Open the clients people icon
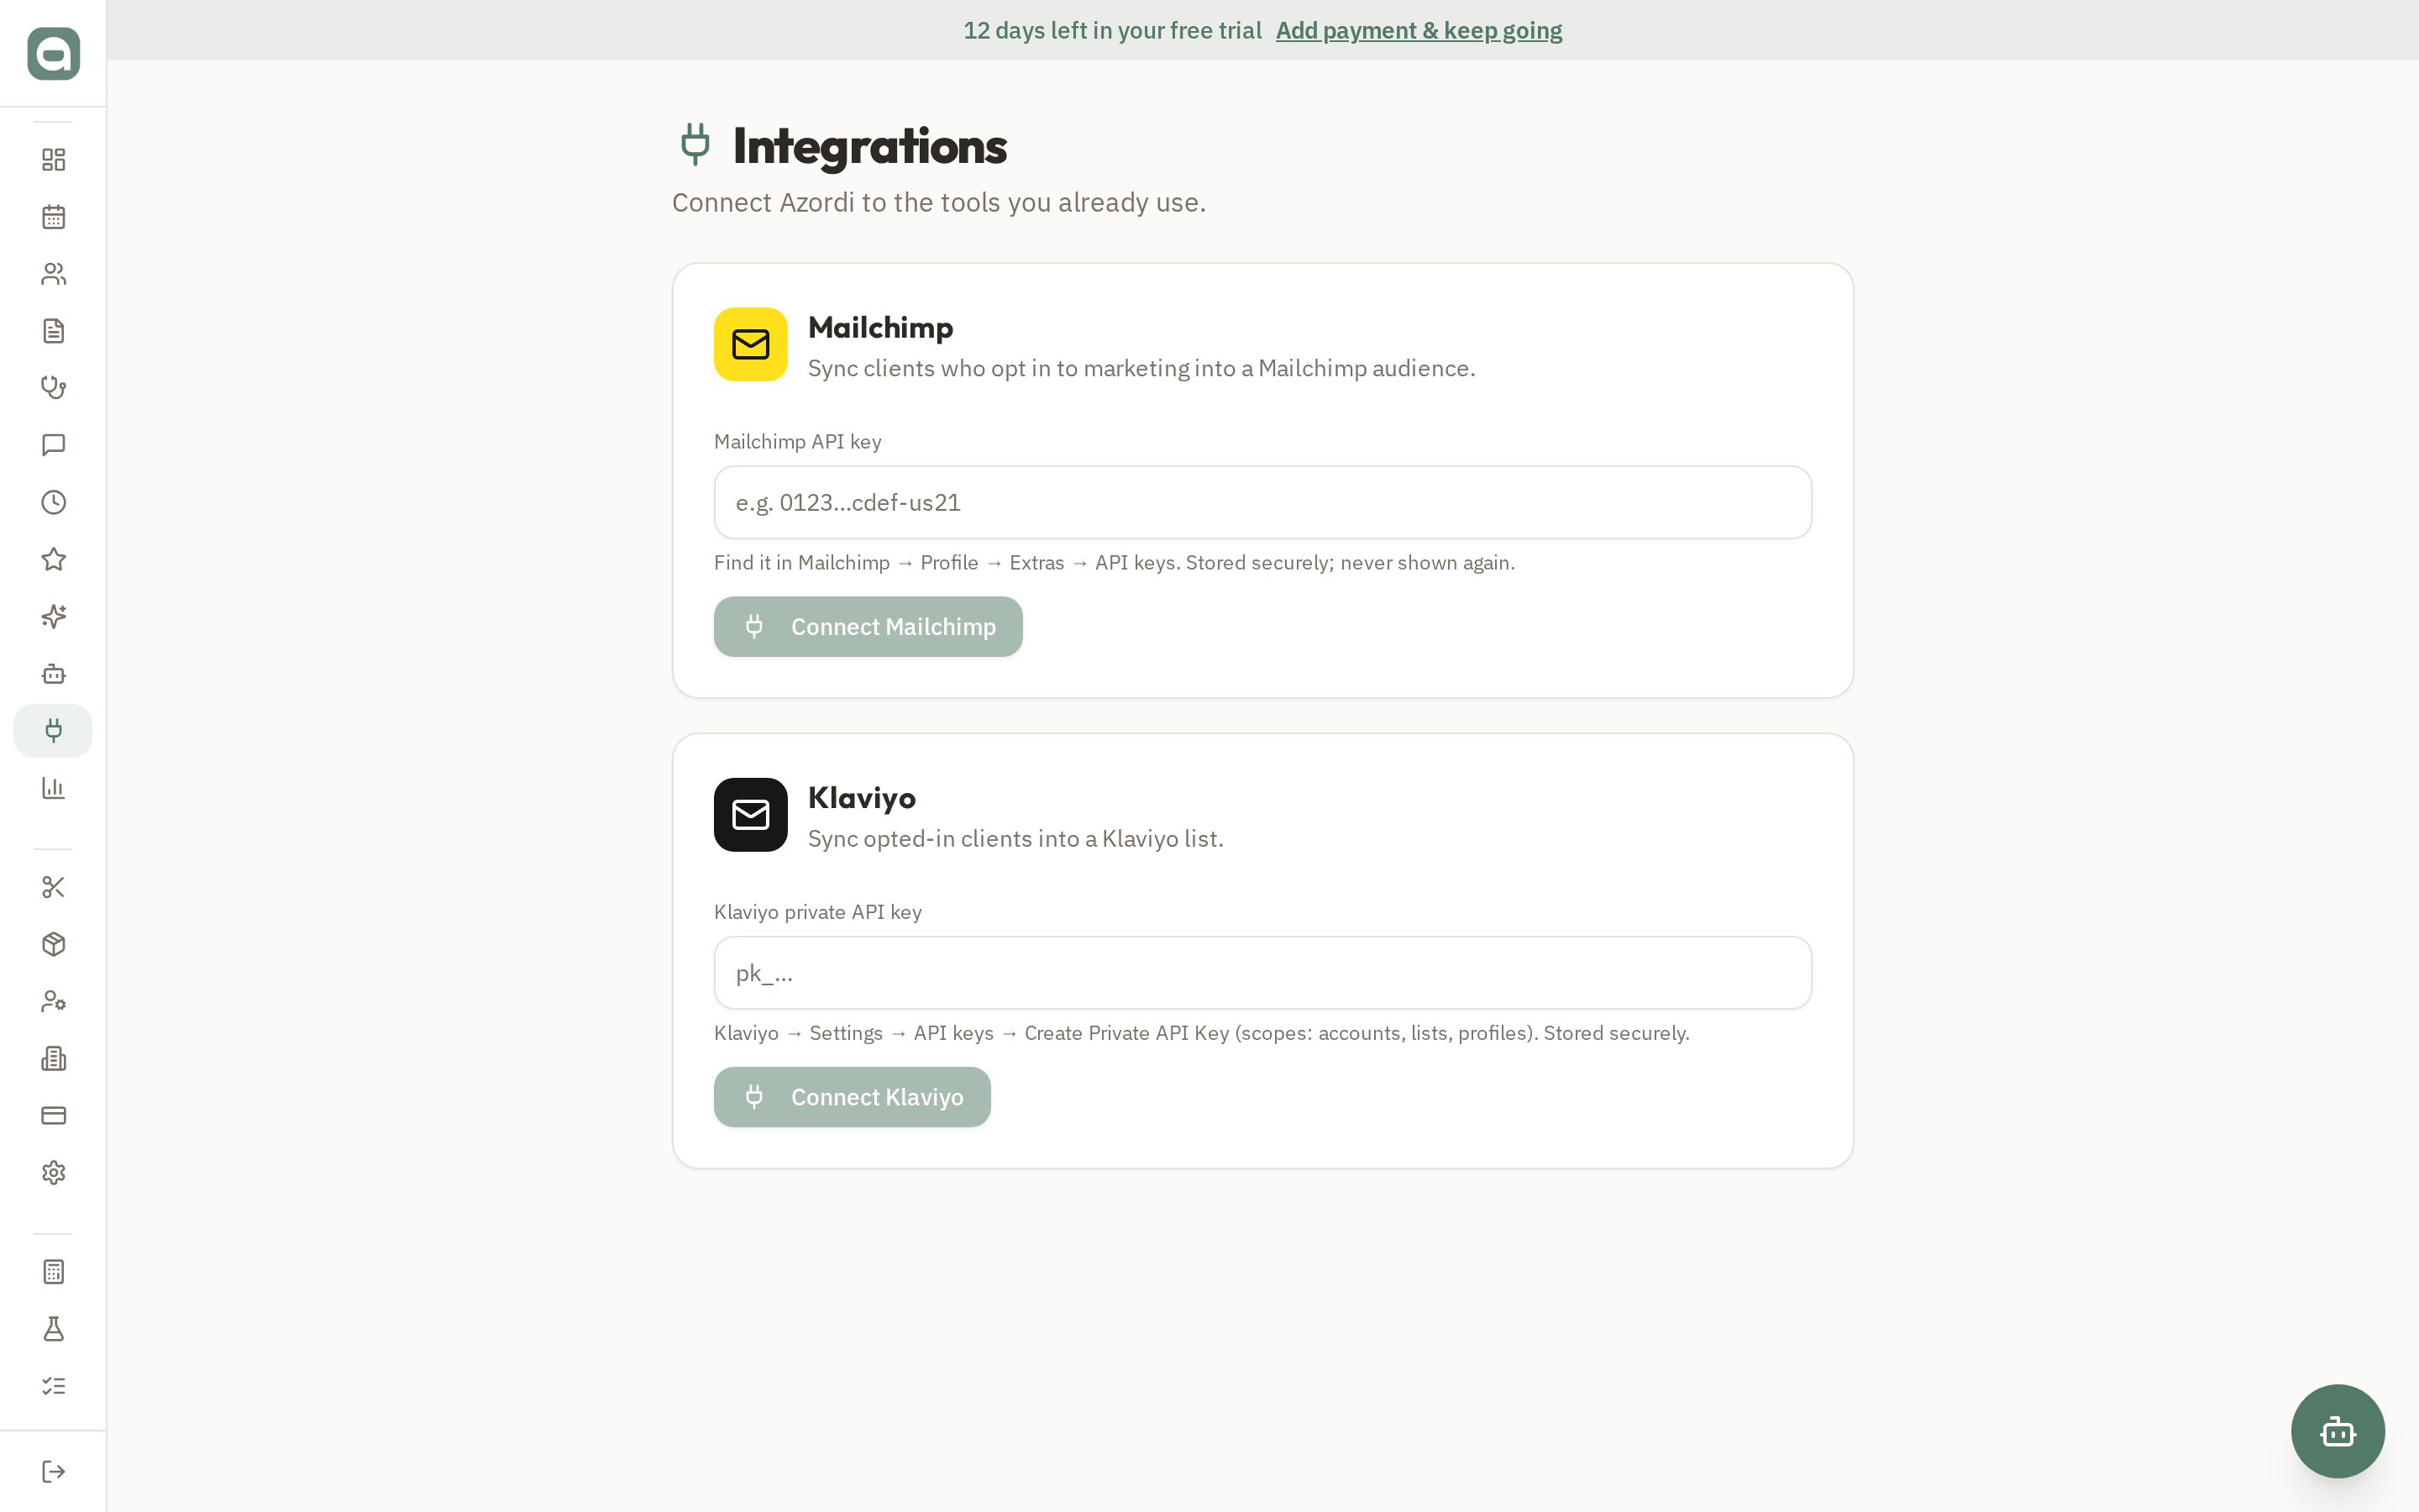The width and height of the screenshot is (2419, 1512). [x=53, y=274]
